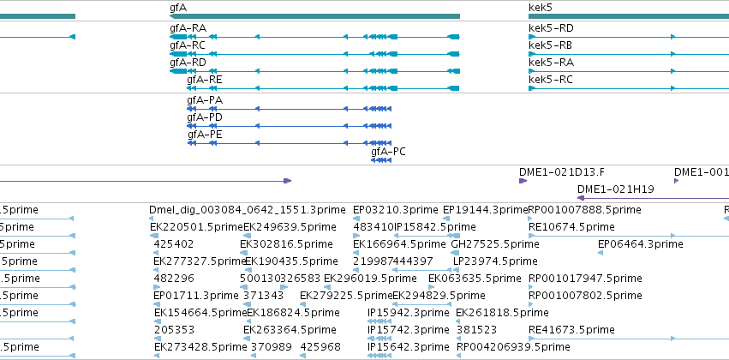
Task: Open EST RP001007888.5prime
Action: tap(585, 210)
